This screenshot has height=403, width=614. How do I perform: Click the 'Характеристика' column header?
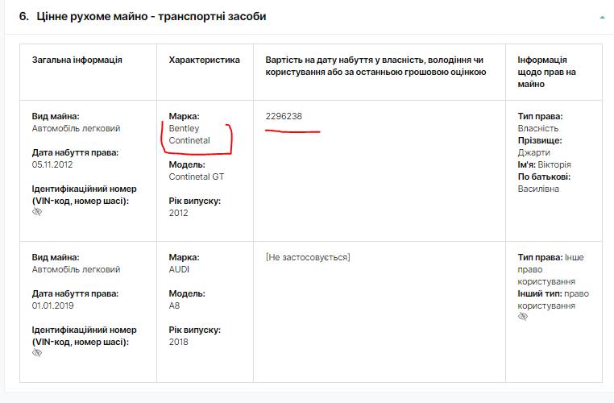click(204, 60)
